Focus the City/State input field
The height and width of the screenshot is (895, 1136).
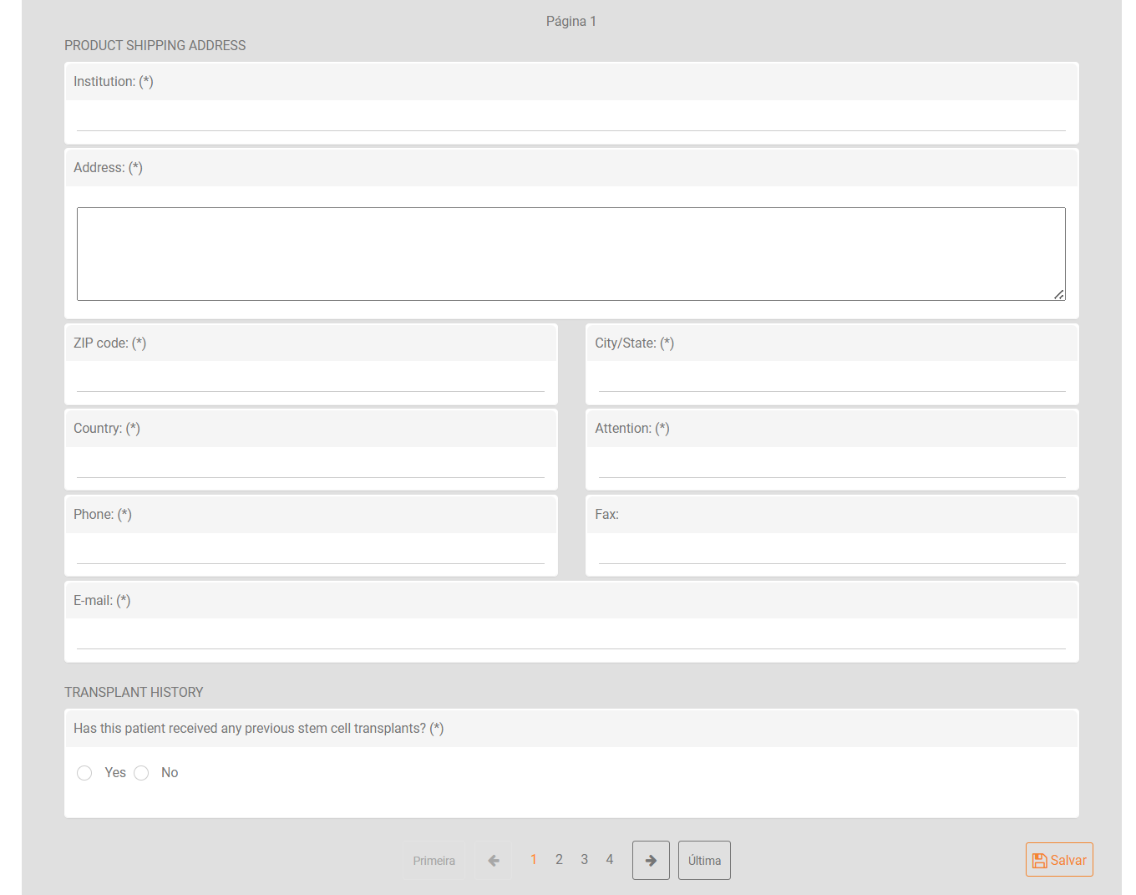(x=831, y=379)
